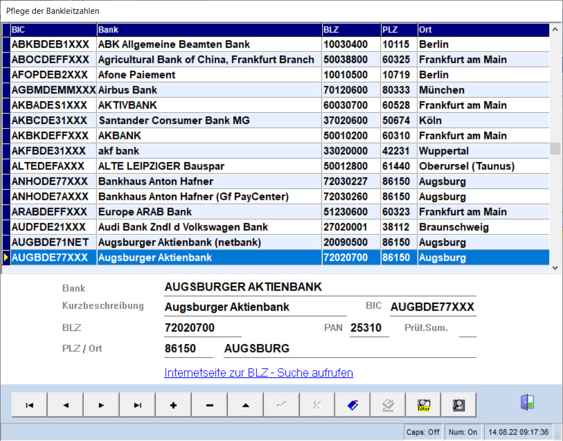Click the blue tag bookmark button
Image resolution: width=563 pixels, height=441 pixels.
pos(353,405)
